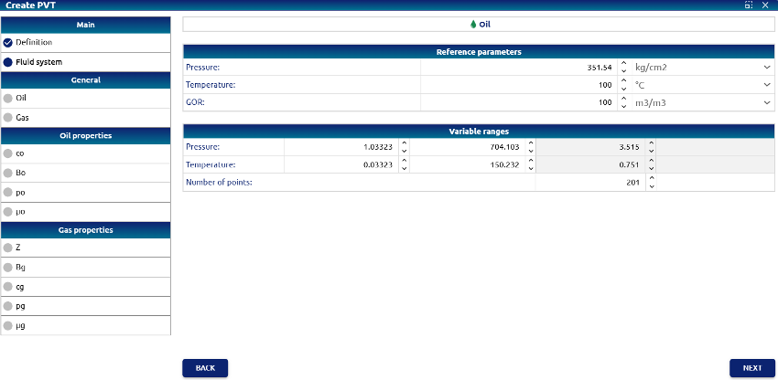Open the Oil step in General section
Image resolution: width=778 pixels, height=380 pixels.
click(21, 98)
